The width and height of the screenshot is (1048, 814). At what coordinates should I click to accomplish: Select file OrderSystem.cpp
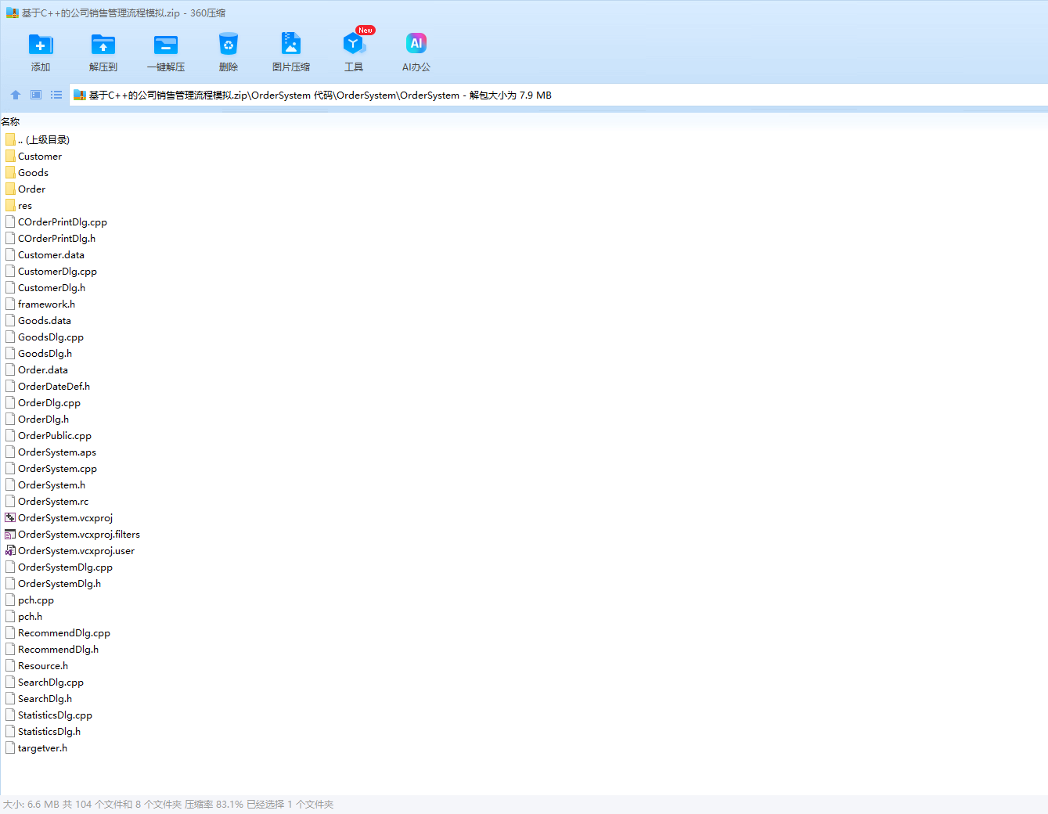click(x=52, y=468)
